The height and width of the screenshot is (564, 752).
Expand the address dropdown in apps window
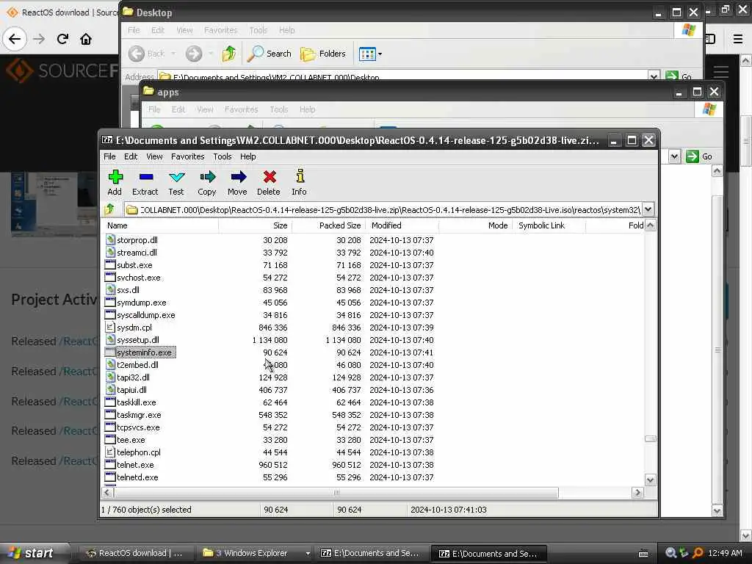[x=674, y=156]
